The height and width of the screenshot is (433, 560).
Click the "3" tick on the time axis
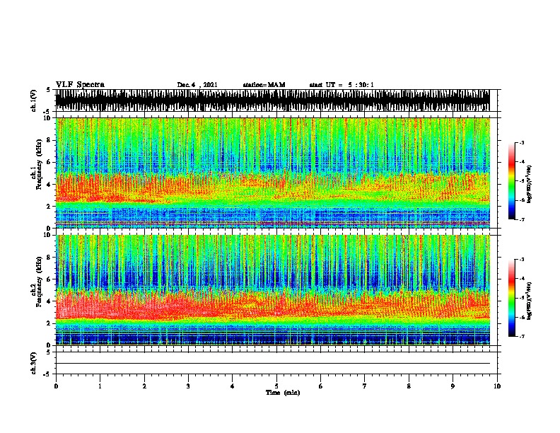188,386
